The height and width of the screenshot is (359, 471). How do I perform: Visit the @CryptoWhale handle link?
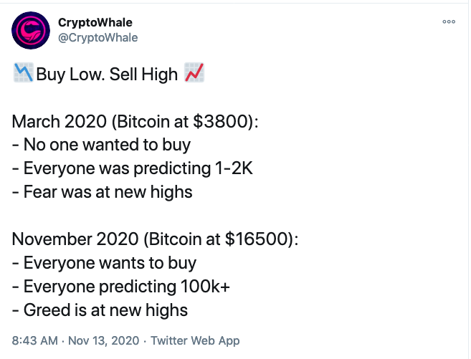[x=98, y=38]
